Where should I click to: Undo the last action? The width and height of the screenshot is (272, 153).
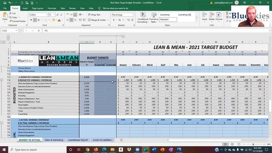point(10,3)
